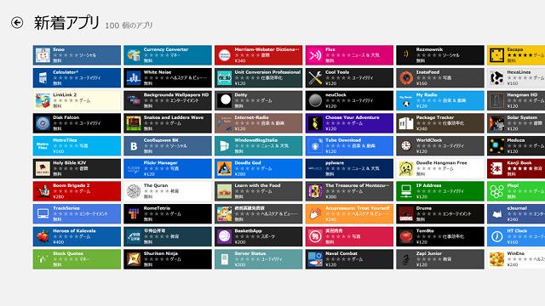Open the Dotty white circle icon
The image size is (545, 306).
pos(224,100)
